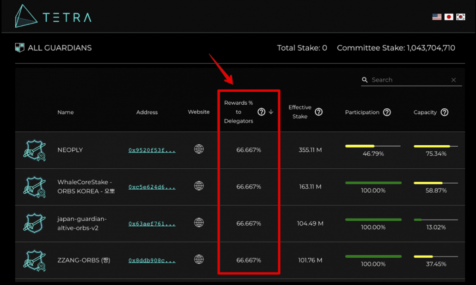
Task: Click the Address column header
Action: 147,112
